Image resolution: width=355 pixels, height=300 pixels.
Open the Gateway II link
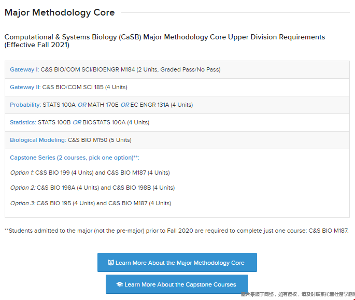(25, 87)
